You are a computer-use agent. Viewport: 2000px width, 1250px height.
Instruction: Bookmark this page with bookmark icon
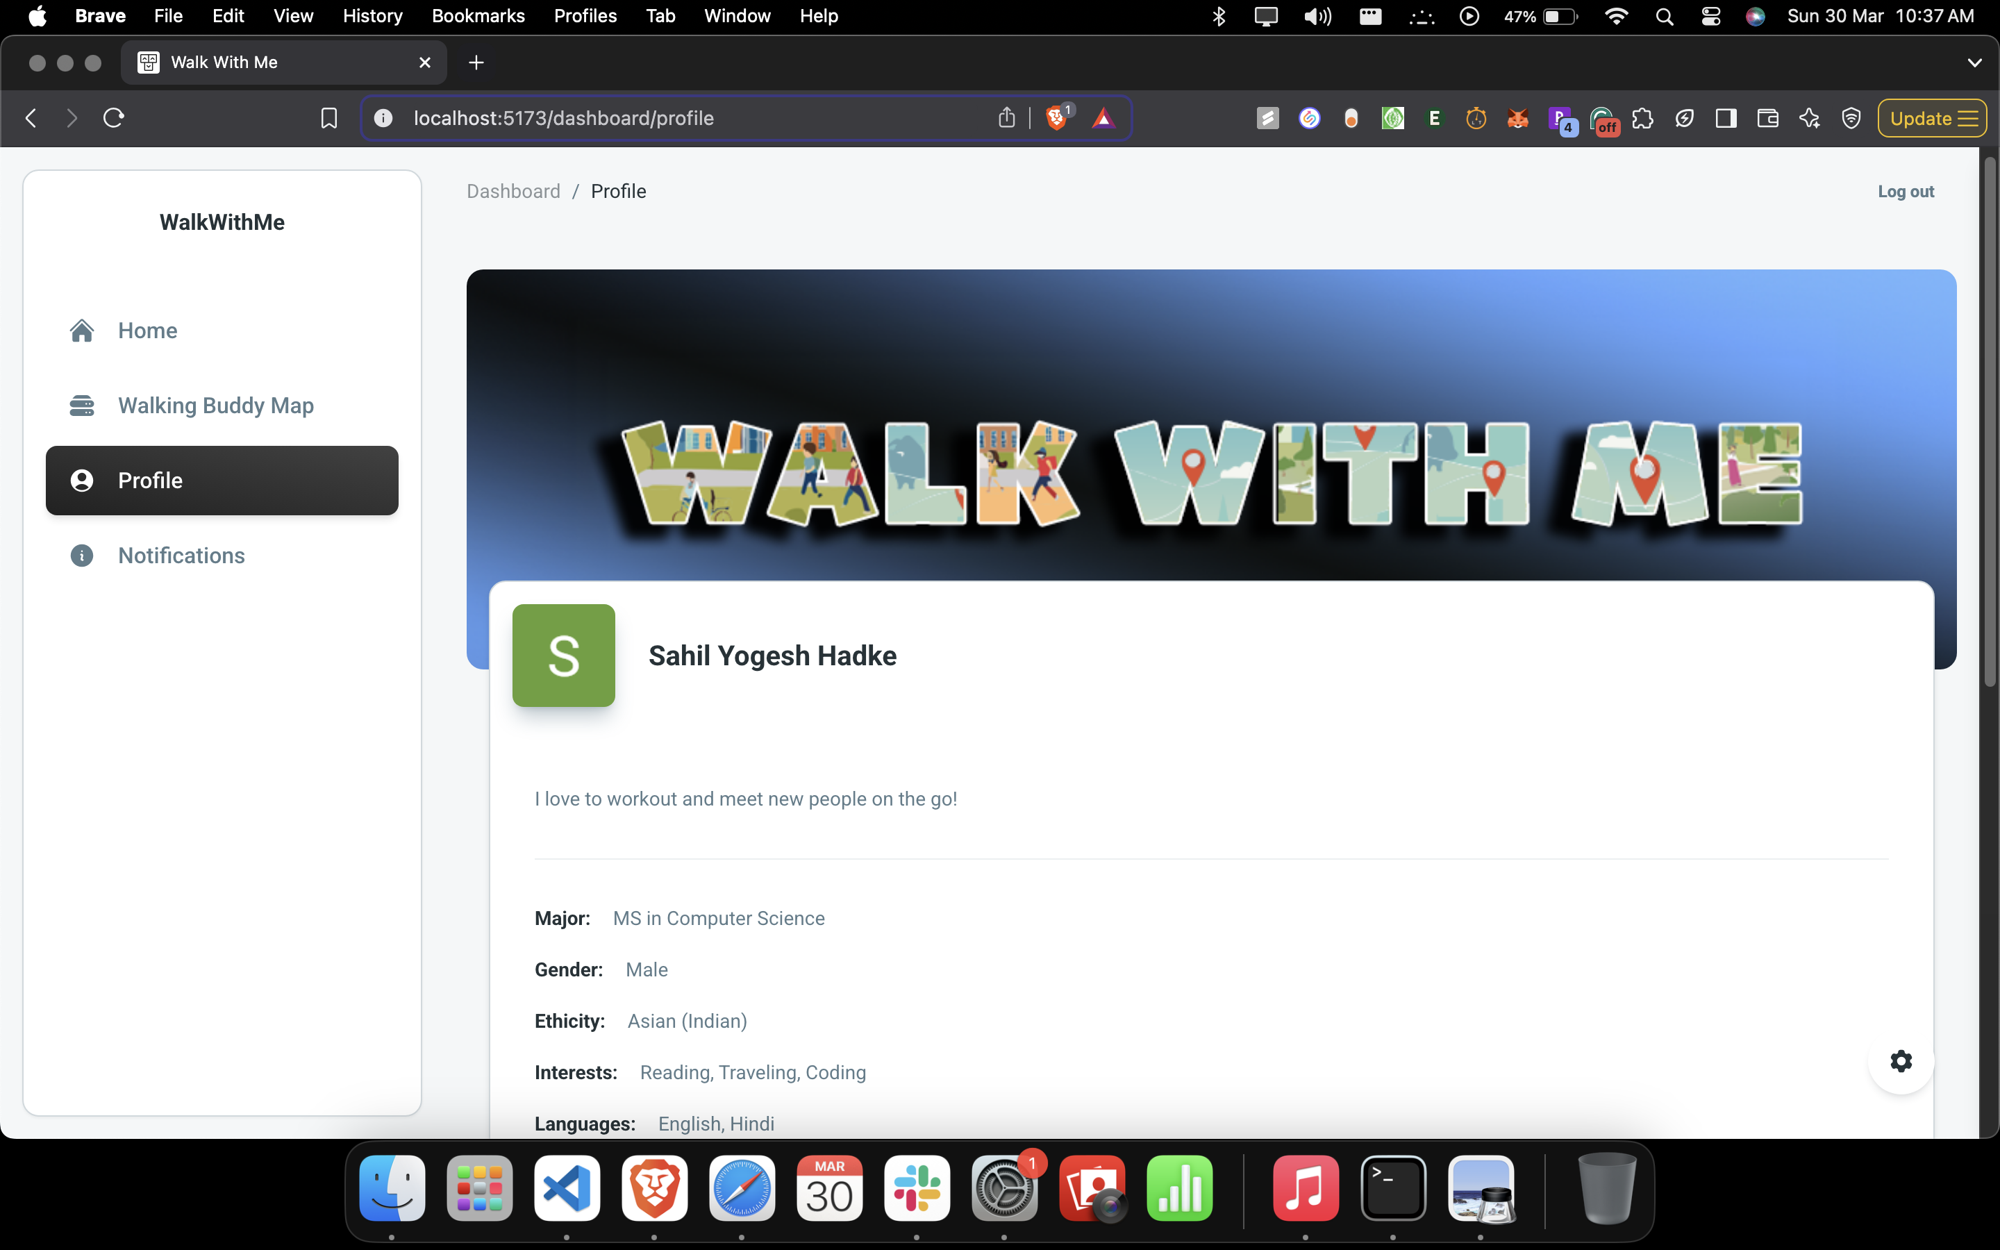pyautogui.click(x=329, y=118)
